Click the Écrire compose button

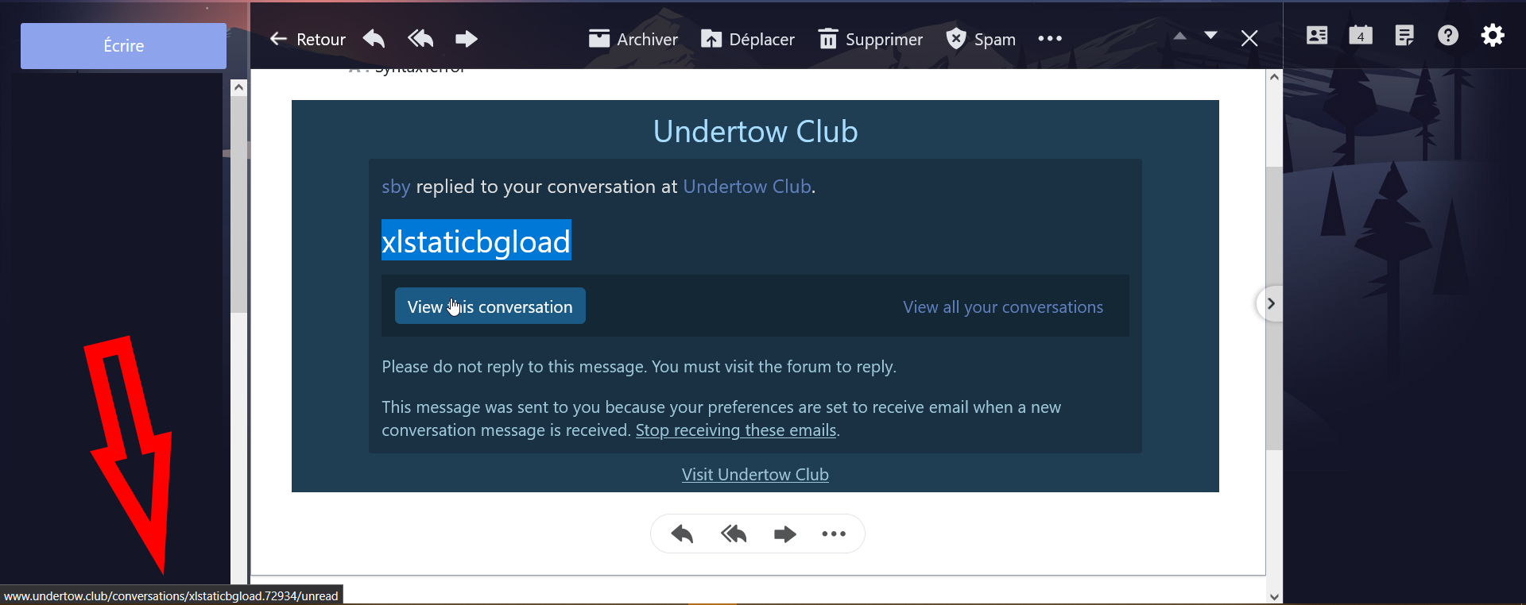(123, 46)
